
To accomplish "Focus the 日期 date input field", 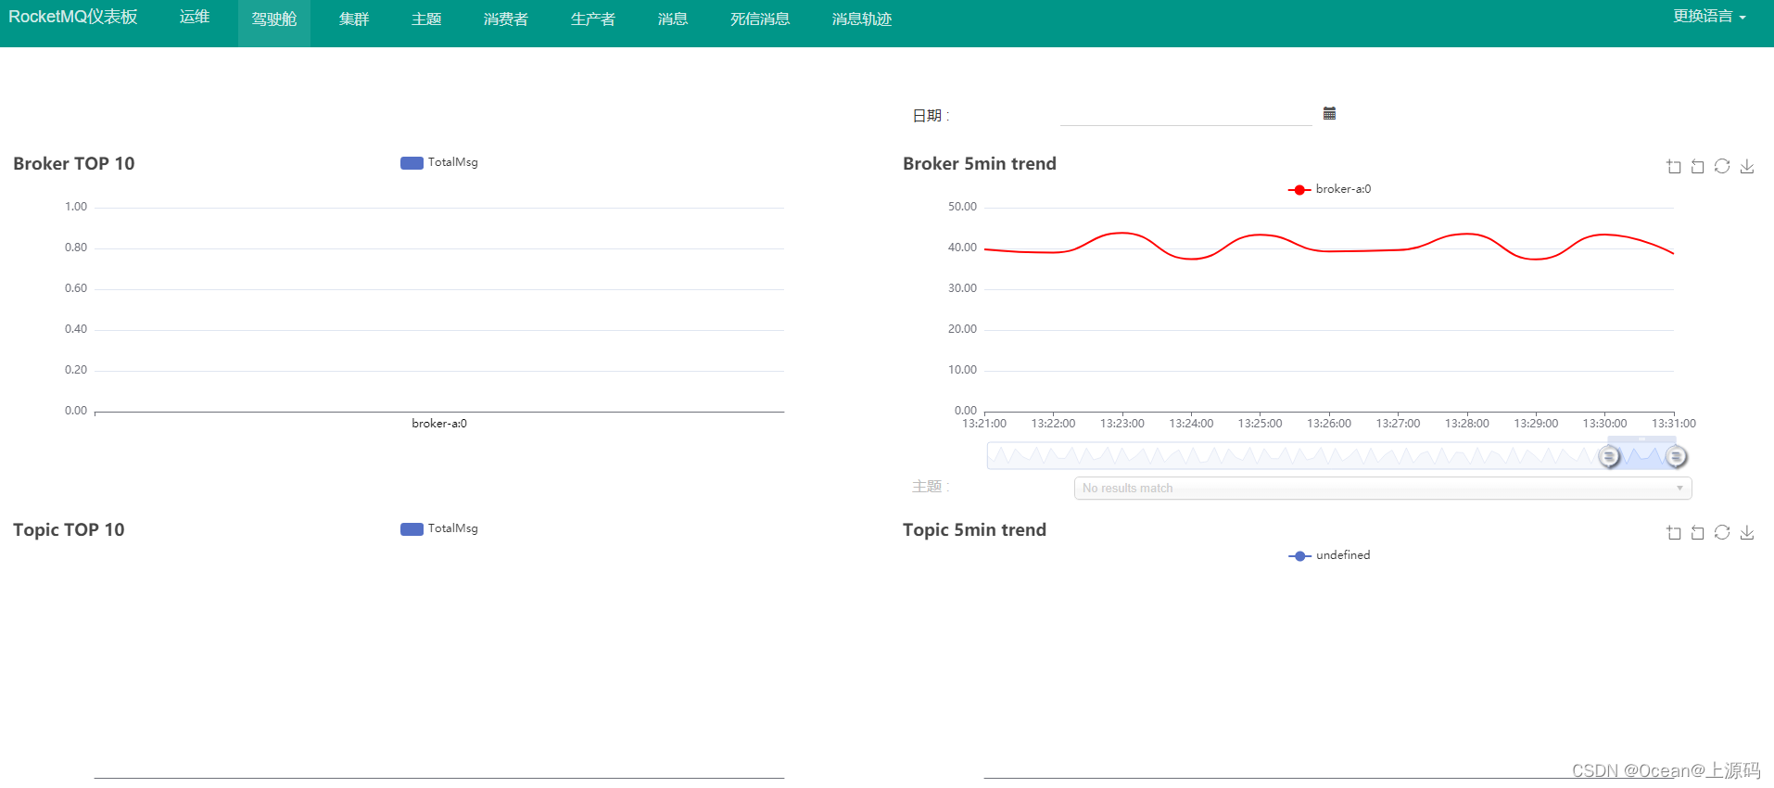I will [x=1186, y=114].
